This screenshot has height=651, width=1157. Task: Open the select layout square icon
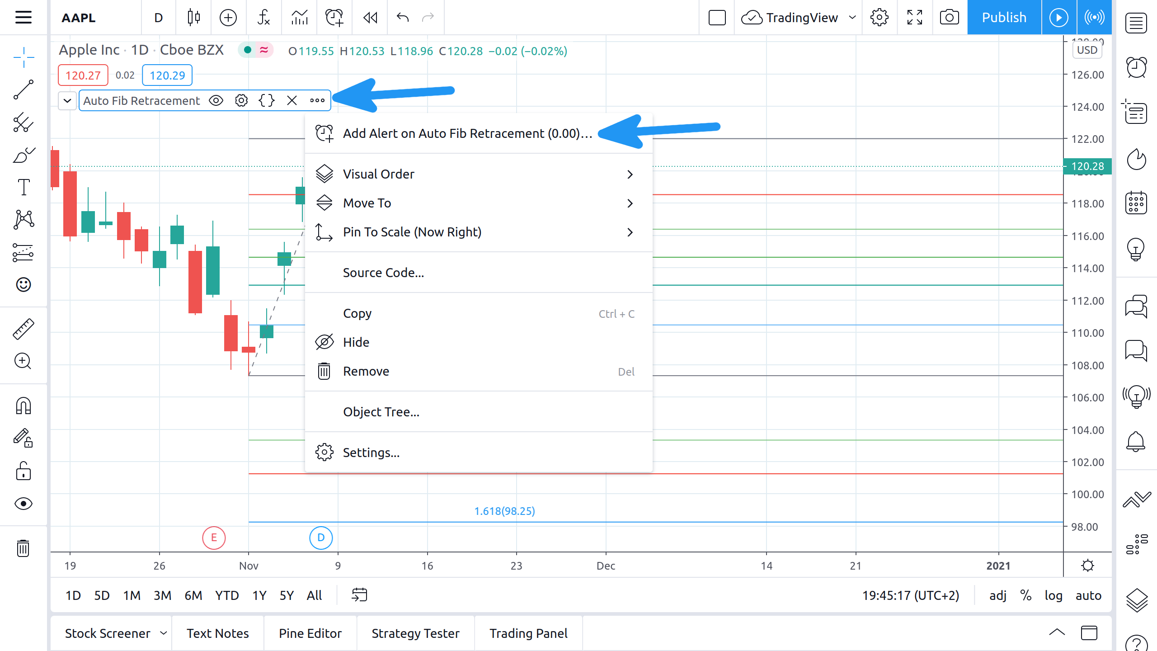tap(717, 18)
